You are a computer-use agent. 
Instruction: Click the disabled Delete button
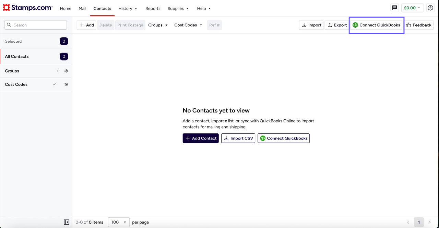tap(106, 25)
